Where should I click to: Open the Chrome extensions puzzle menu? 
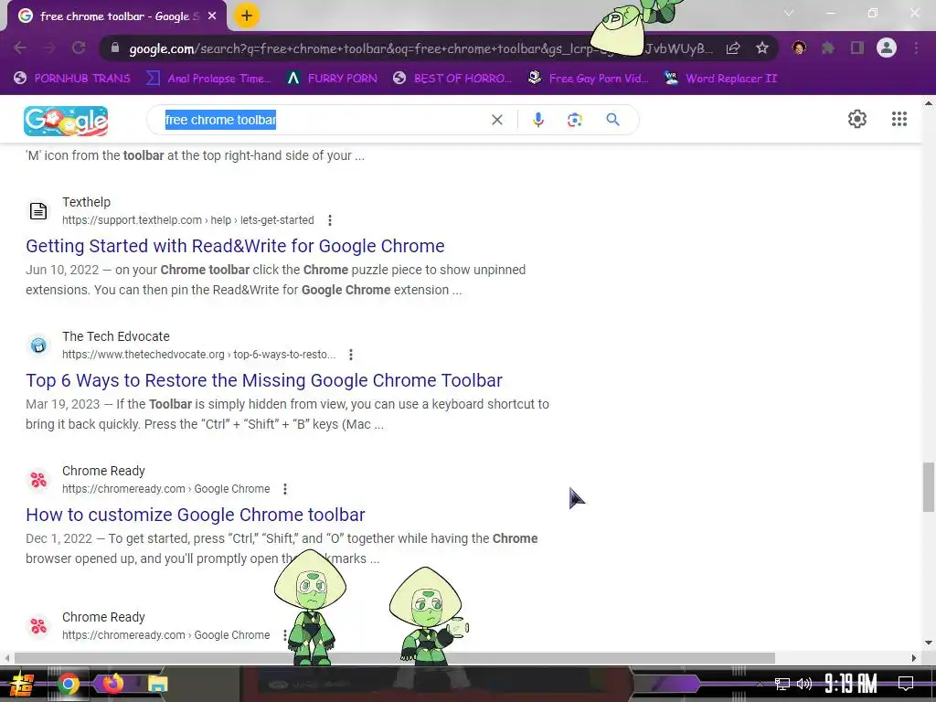point(828,48)
